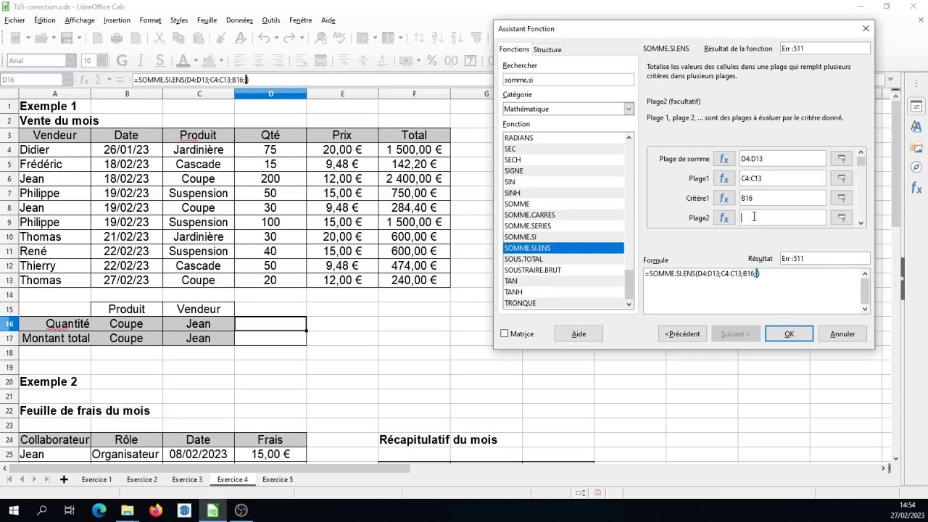Viewport: 928px width, 522px height.
Task: Click the Annuler button
Action: 842,334
